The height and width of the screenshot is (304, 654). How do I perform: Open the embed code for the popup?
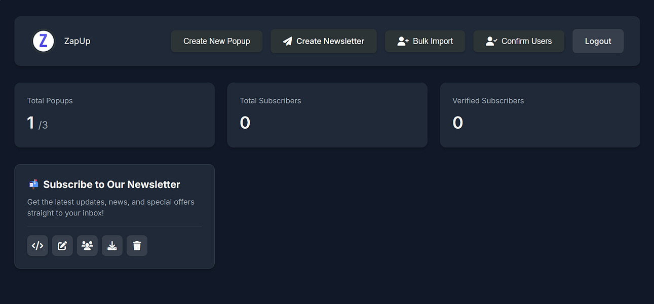click(x=37, y=246)
